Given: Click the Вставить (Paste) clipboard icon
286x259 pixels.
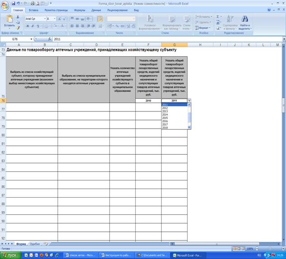Looking at the screenshot, I should pyautogui.click(x=9, y=19).
